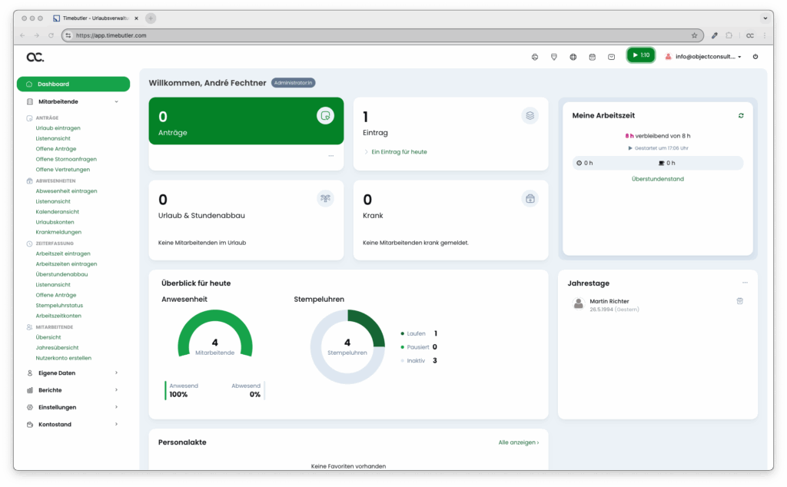Click the palm tree vacation icon
The height and width of the screenshot is (487, 787).
click(x=325, y=199)
